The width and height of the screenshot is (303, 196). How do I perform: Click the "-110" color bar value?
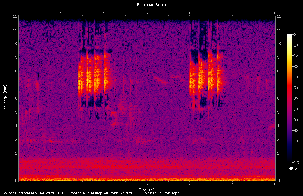click(296, 152)
